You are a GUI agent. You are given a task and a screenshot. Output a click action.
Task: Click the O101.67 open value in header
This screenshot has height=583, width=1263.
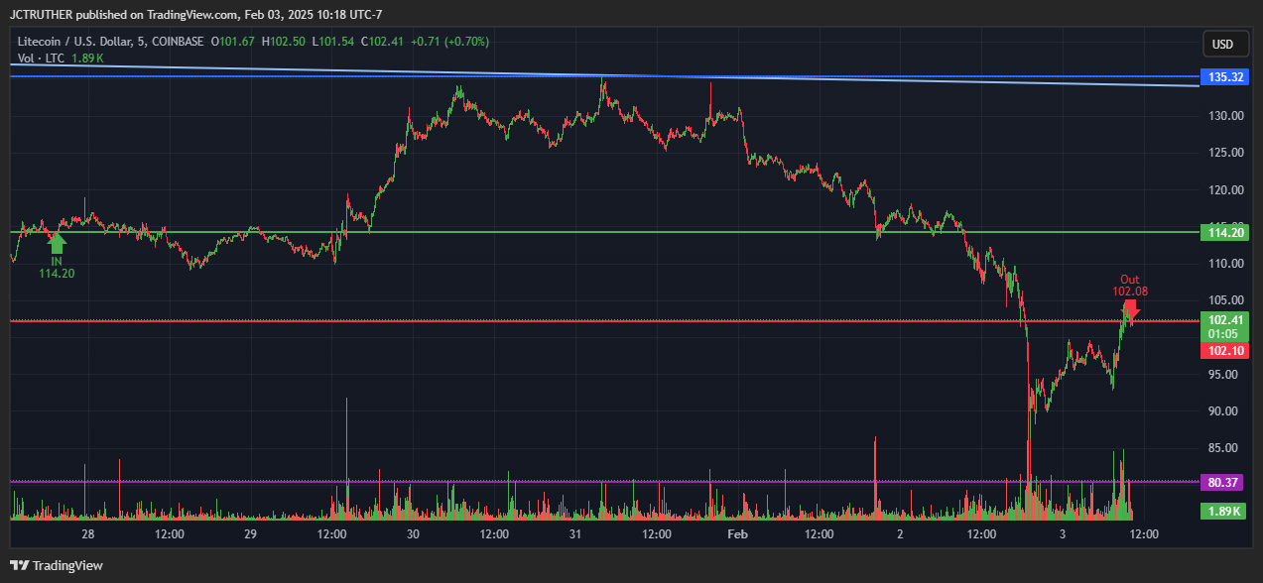coord(233,42)
